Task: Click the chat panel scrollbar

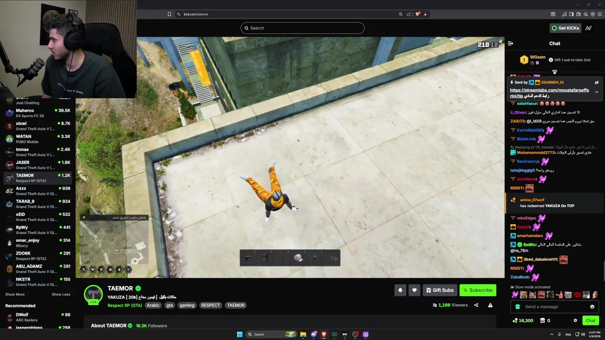Action: tap(604, 272)
